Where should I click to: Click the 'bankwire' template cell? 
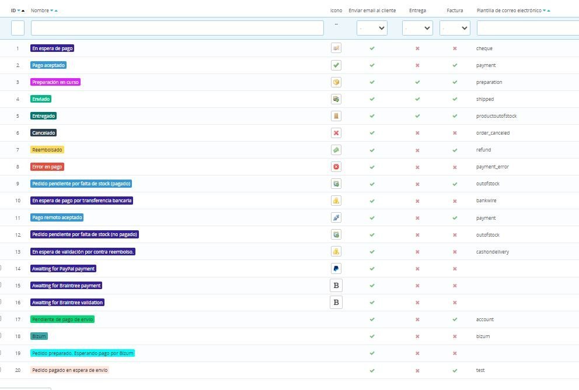coord(486,201)
